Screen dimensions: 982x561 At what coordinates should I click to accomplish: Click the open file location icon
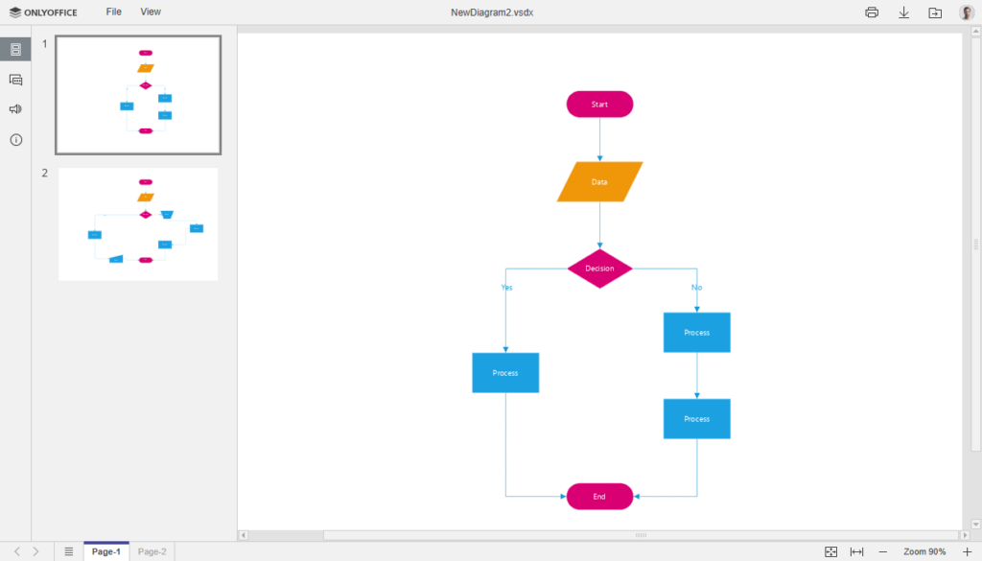(935, 12)
